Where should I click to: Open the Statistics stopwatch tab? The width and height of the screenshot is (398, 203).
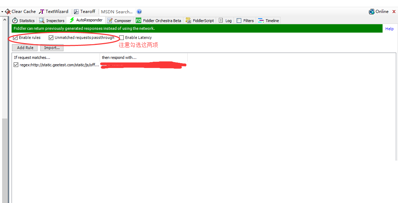tap(23, 21)
